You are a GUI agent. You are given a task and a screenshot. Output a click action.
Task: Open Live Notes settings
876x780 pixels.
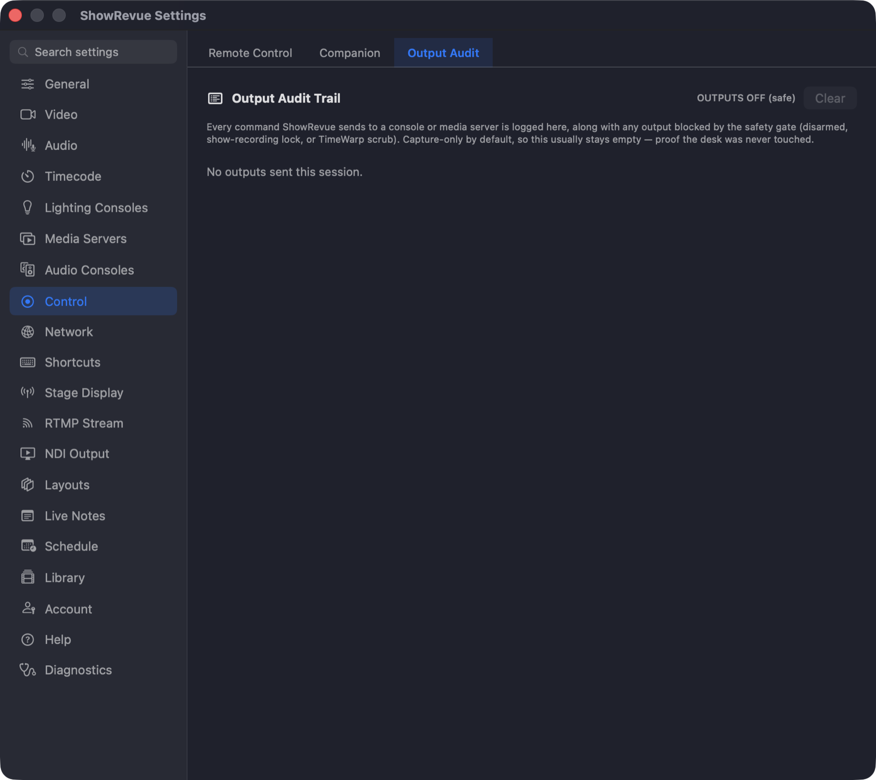[x=93, y=516]
